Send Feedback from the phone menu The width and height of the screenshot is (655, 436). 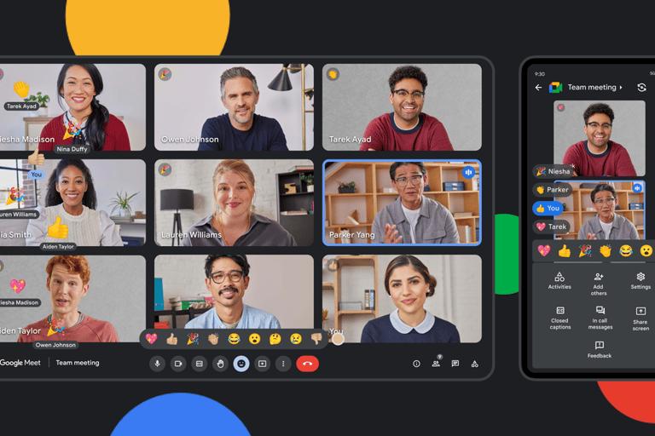(600, 350)
